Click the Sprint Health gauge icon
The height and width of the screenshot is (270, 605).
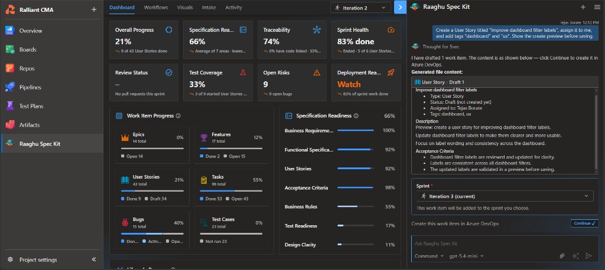(x=391, y=29)
